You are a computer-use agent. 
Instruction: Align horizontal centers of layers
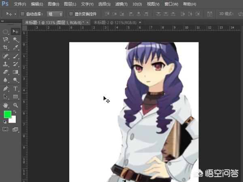[139, 14]
